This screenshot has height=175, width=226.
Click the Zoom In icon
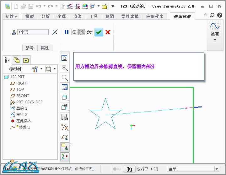(65, 68)
